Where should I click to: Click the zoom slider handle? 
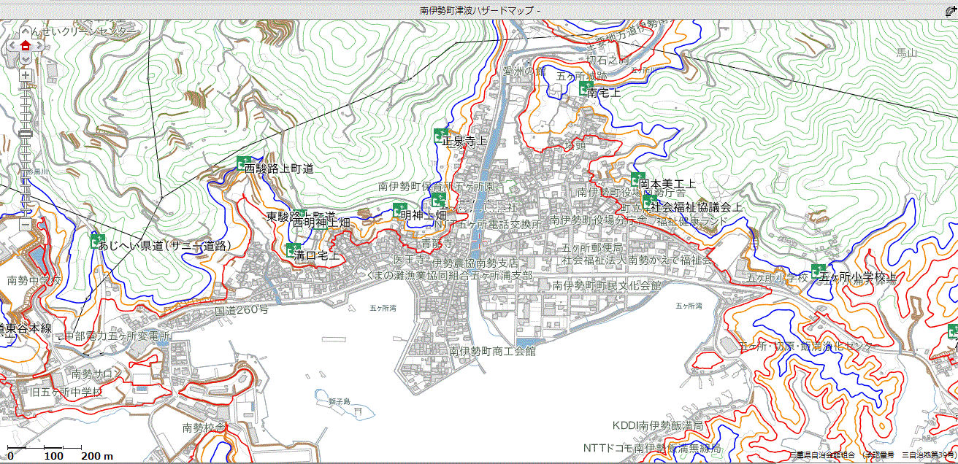[x=26, y=134]
